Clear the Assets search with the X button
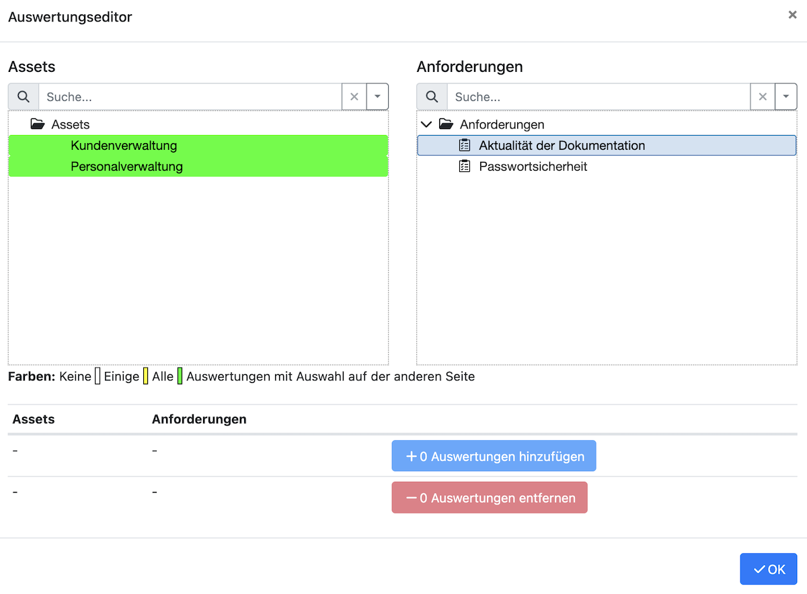 point(354,96)
